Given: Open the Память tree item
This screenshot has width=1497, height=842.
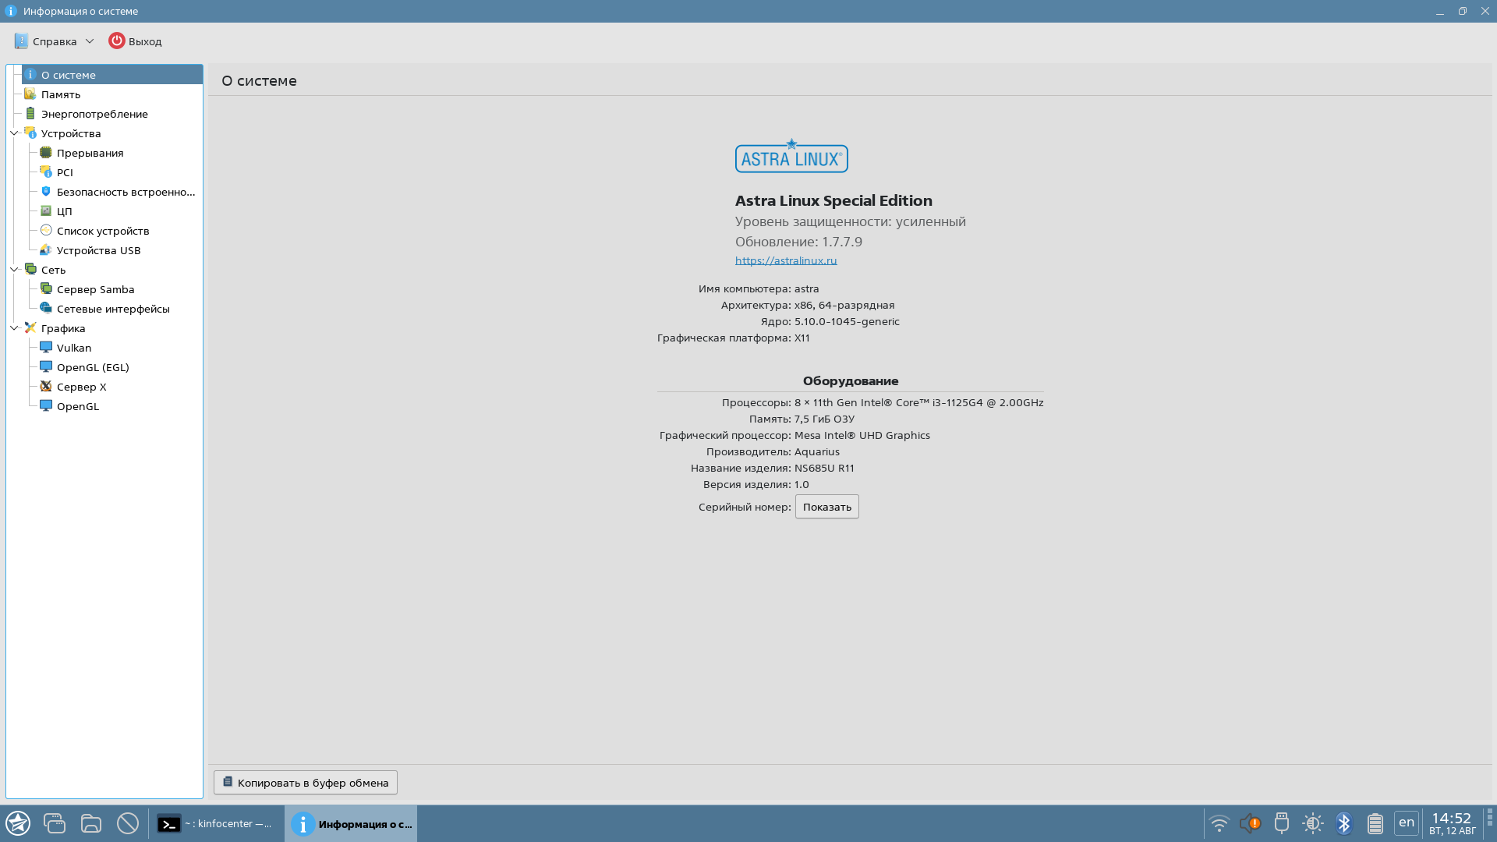Looking at the screenshot, I should click(x=61, y=94).
